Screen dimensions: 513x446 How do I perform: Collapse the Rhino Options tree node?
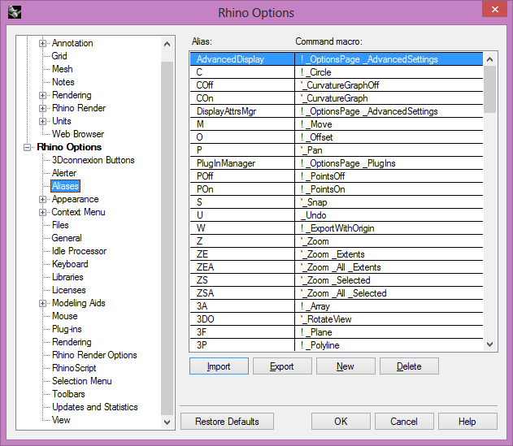point(30,147)
